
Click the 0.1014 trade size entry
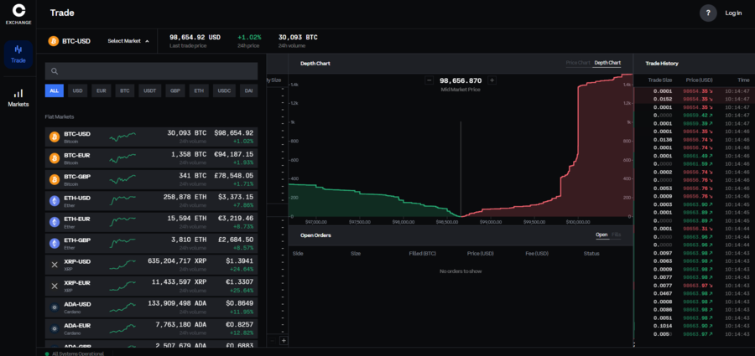(663, 326)
